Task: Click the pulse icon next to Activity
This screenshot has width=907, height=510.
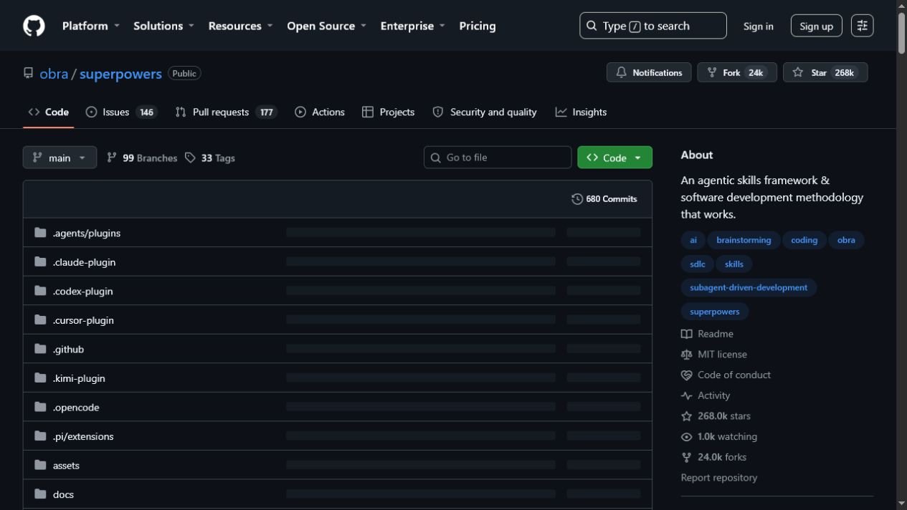Action: tap(686, 395)
